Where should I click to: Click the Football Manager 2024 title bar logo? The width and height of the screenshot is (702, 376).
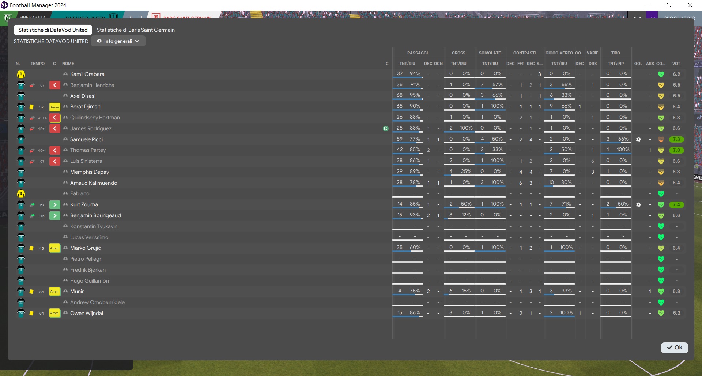tap(4, 5)
